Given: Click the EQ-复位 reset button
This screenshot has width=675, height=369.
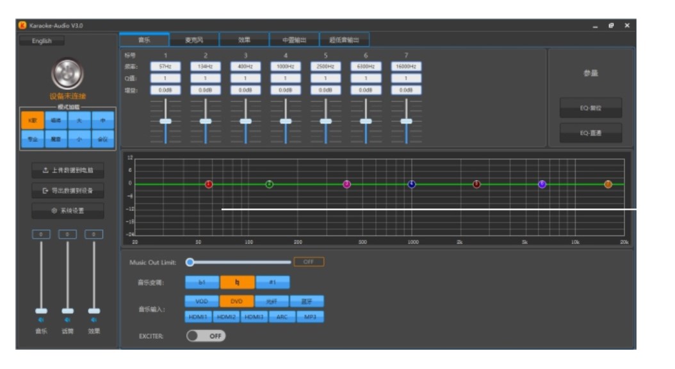Looking at the screenshot, I should click(x=590, y=108).
